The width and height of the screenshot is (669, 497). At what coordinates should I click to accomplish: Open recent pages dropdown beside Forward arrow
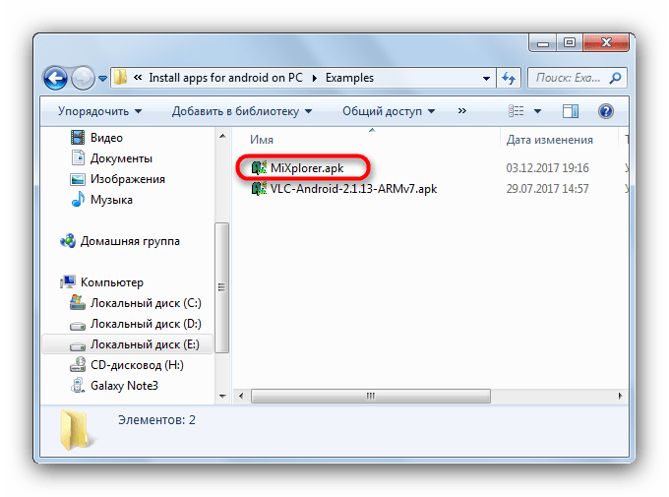pyautogui.click(x=102, y=79)
